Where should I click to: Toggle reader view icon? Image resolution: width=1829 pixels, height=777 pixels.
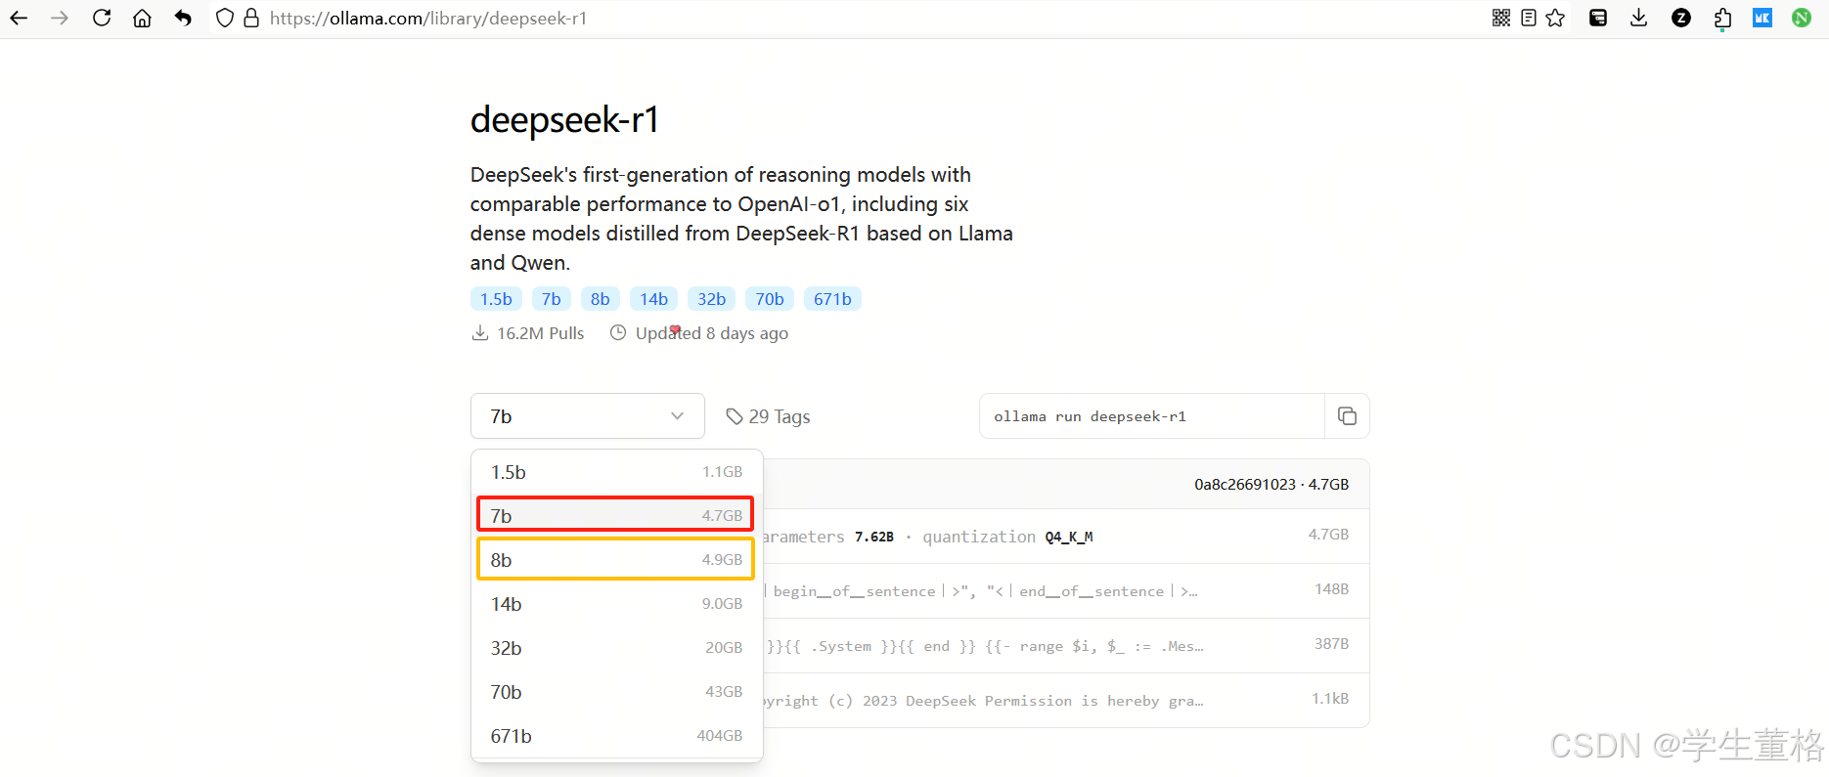[x=1529, y=18]
